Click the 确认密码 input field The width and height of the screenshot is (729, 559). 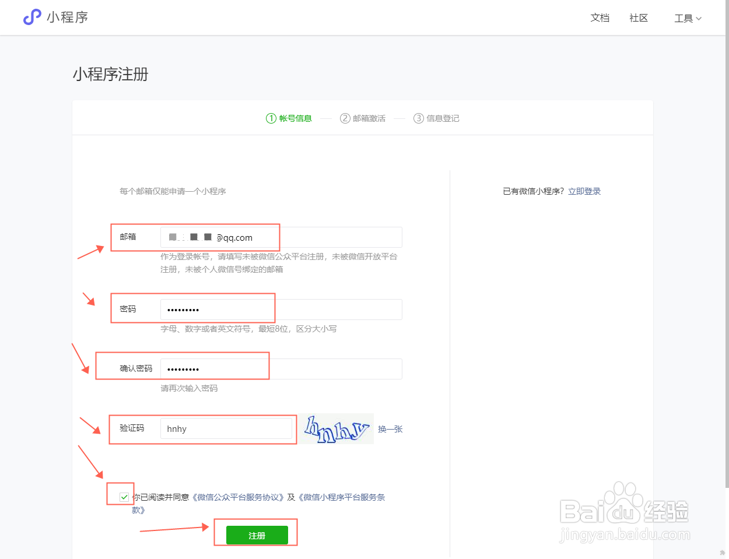(281, 369)
